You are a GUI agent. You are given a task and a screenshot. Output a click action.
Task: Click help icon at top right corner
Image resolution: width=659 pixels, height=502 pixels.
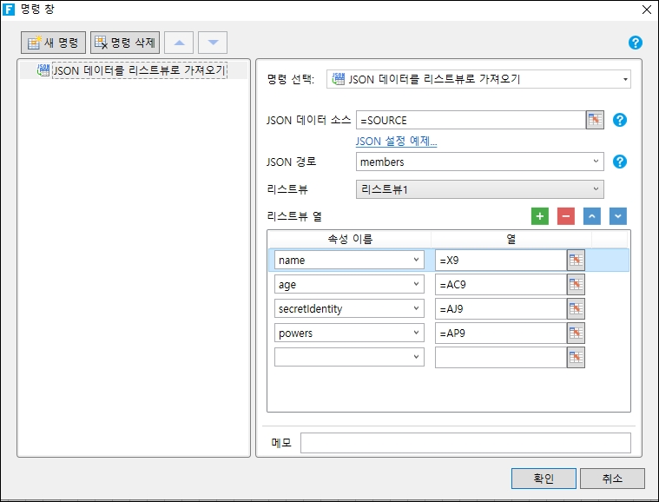(x=635, y=43)
